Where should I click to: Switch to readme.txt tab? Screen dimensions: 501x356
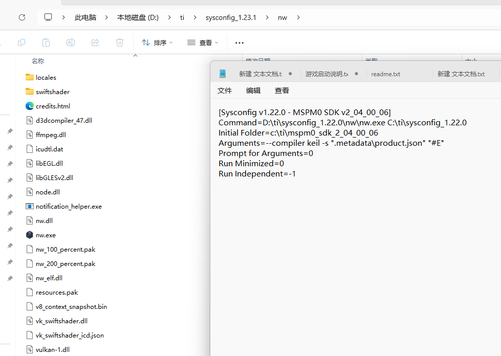(x=386, y=74)
